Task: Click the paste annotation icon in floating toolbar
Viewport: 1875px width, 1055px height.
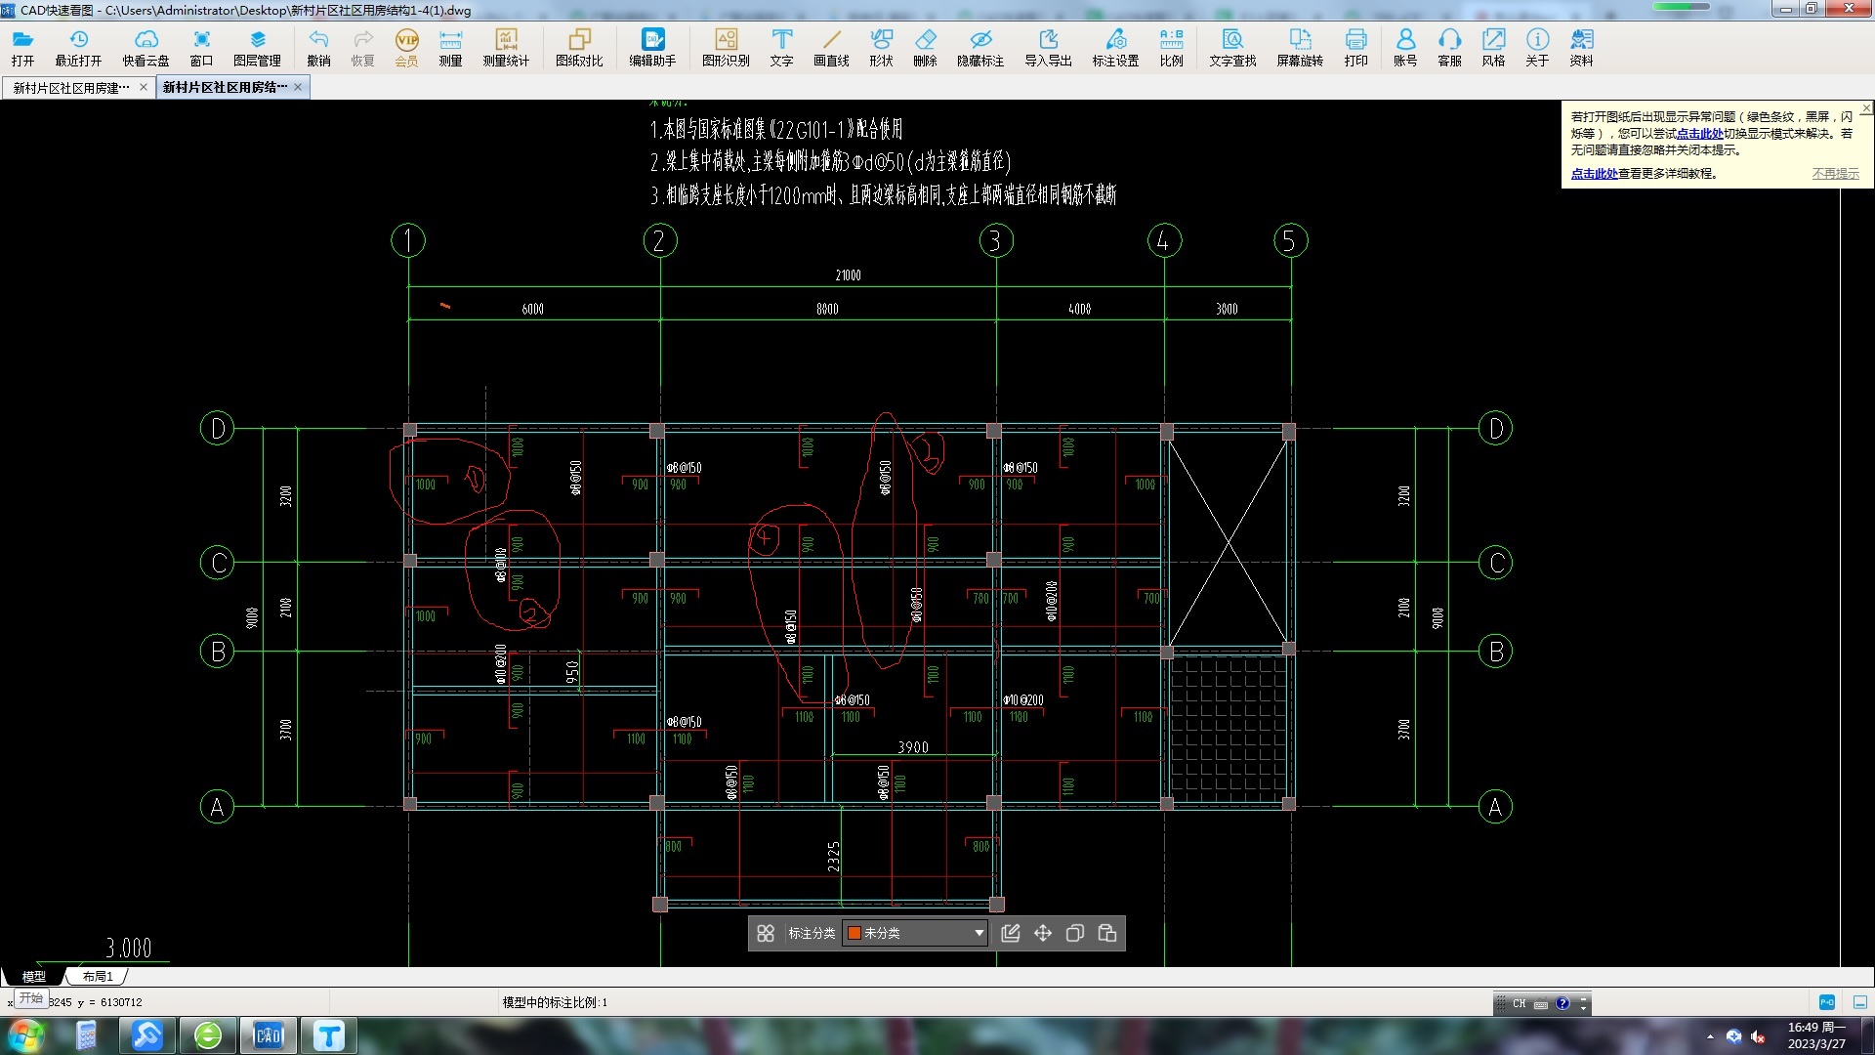Action: click(1107, 933)
